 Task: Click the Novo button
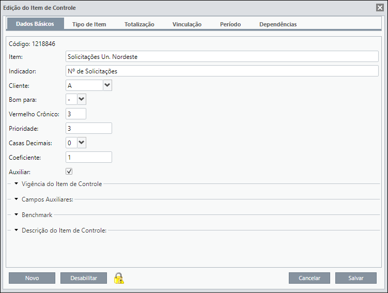[32, 278]
